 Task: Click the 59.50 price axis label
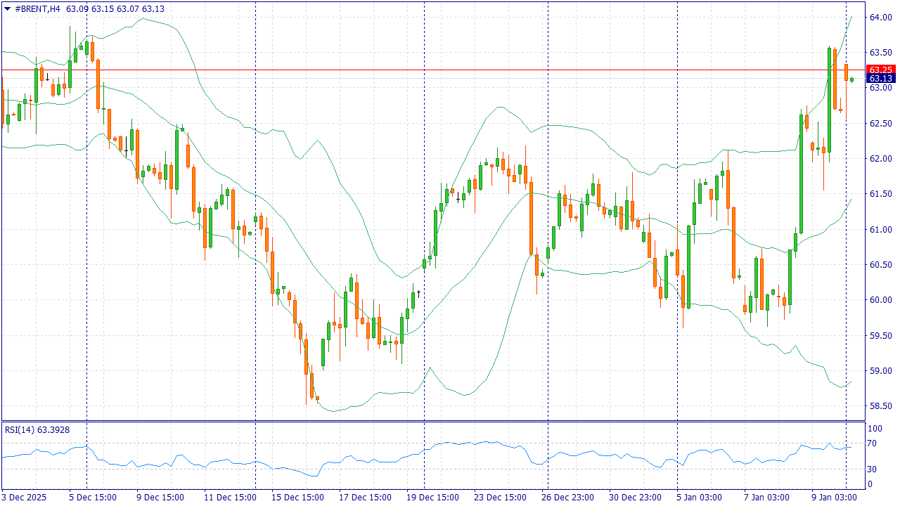[x=881, y=336]
